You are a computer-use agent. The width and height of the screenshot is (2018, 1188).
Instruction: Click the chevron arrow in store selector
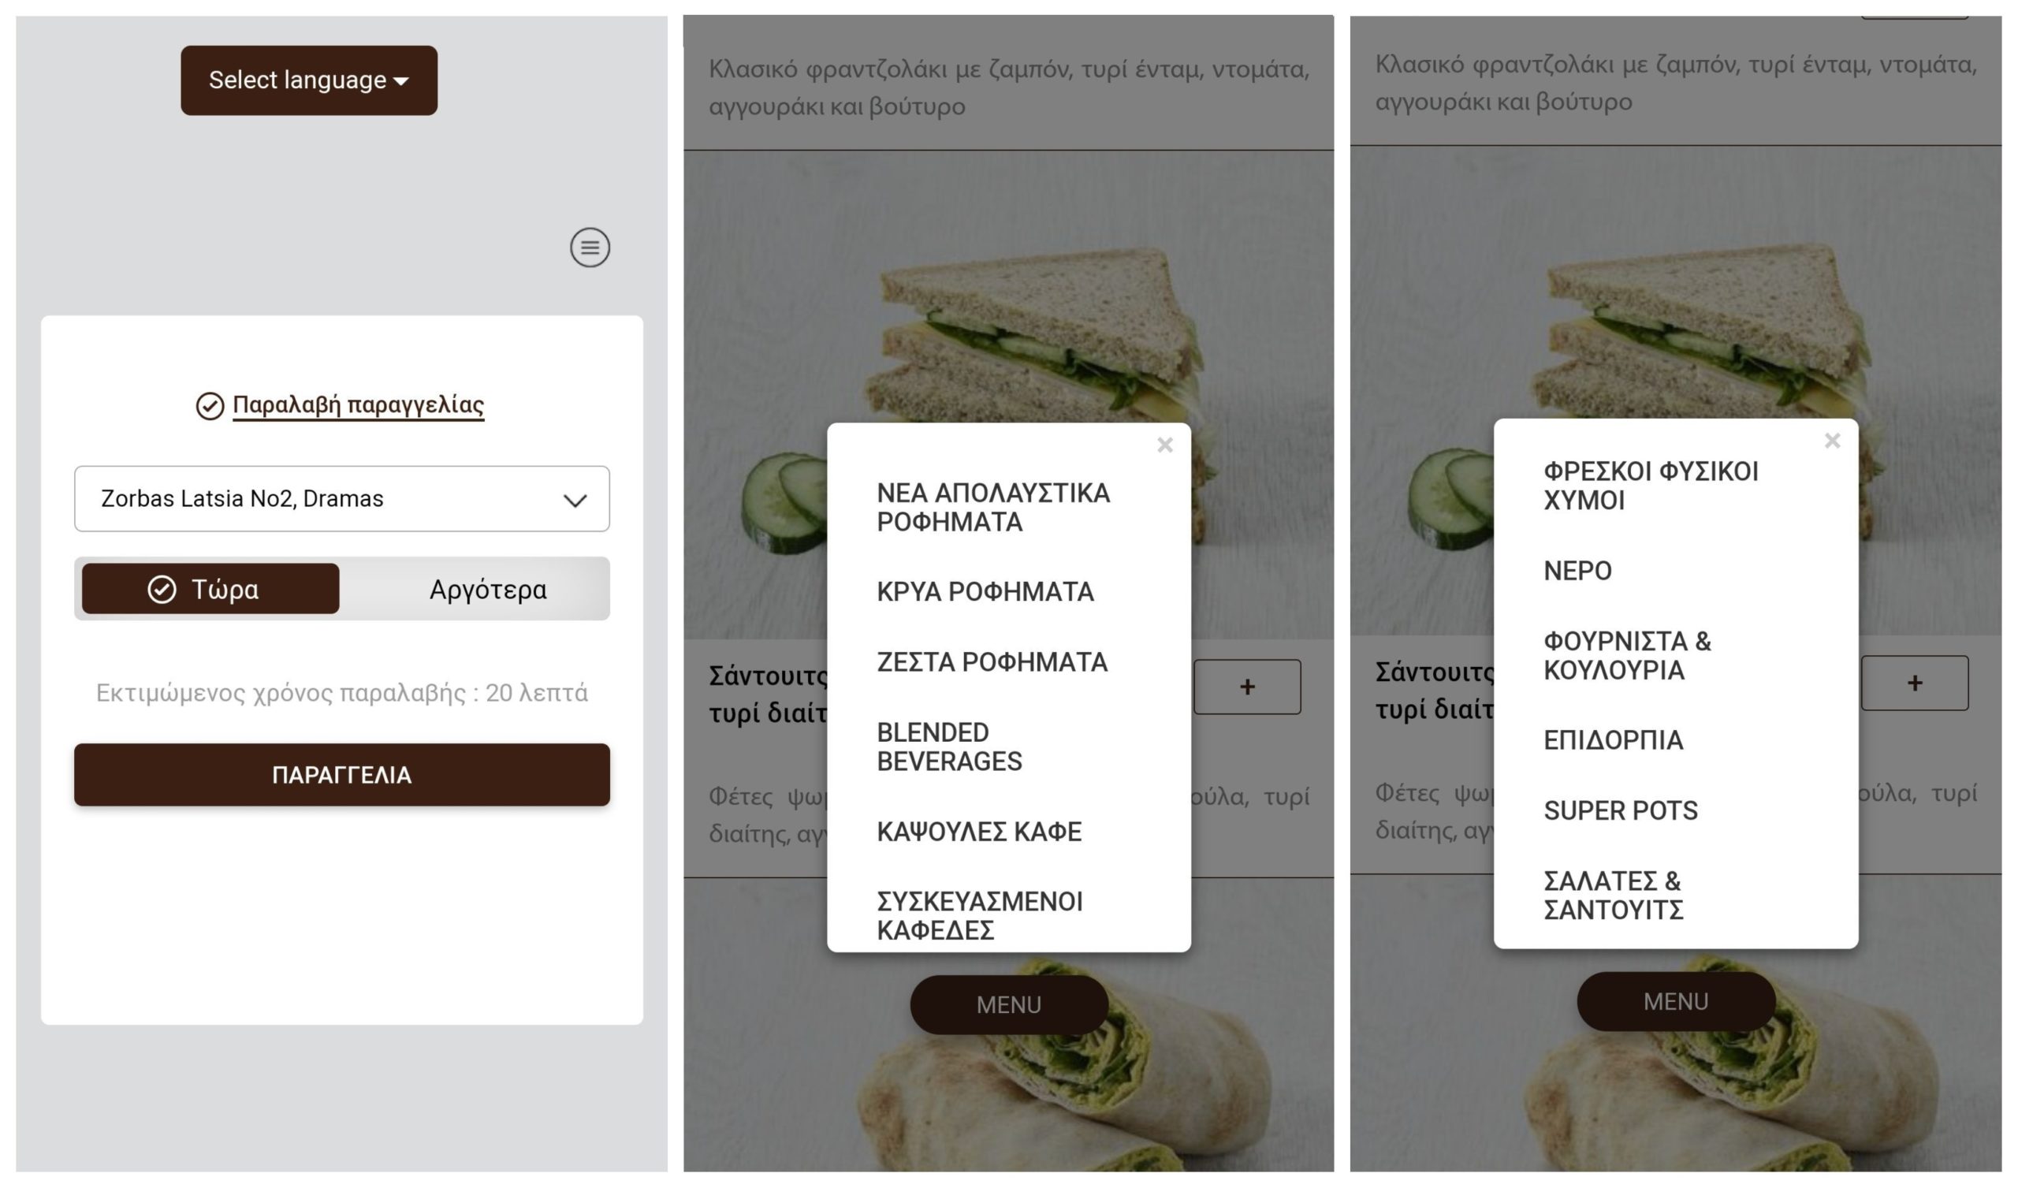point(575,501)
